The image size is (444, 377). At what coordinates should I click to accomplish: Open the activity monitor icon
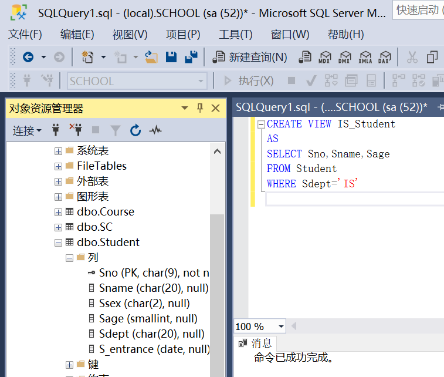[155, 130]
